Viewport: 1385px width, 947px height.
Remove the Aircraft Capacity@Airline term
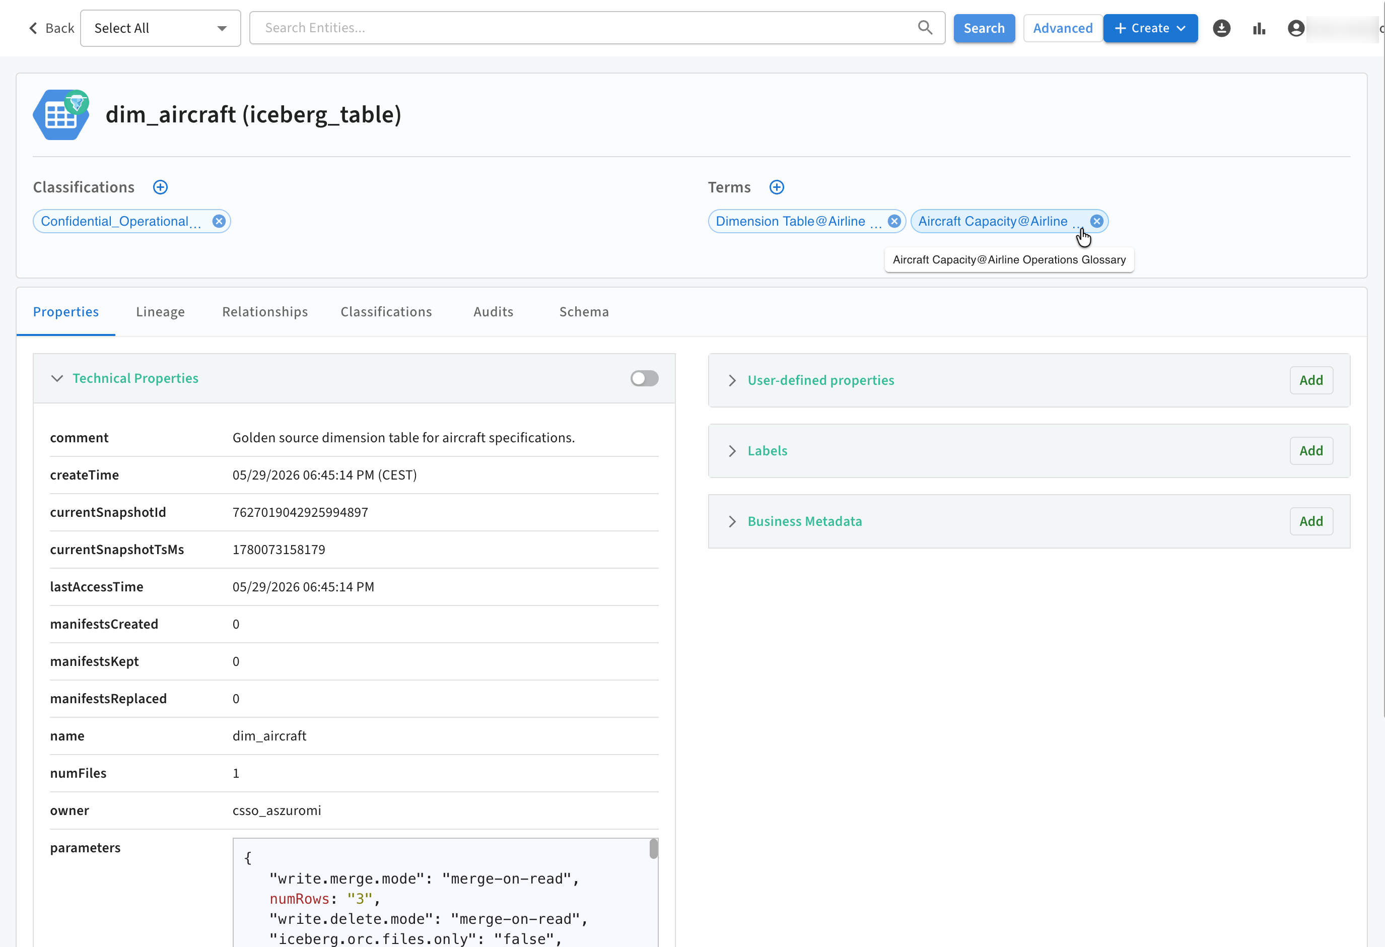coord(1096,221)
